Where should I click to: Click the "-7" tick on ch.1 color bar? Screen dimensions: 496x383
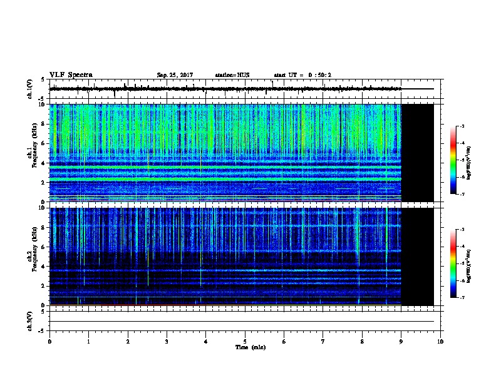(x=462, y=194)
